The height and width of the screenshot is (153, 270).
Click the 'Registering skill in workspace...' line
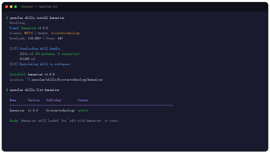click(x=47, y=64)
